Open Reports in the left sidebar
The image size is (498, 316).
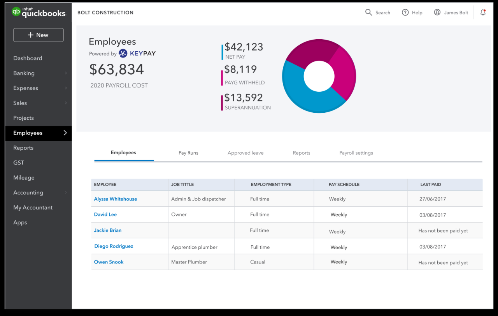pyautogui.click(x=23, y=148)
